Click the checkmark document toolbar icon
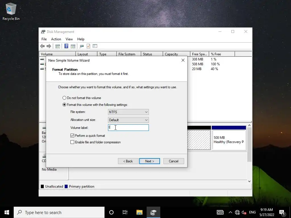Screen dimensions: 291x218 (88, 46)
